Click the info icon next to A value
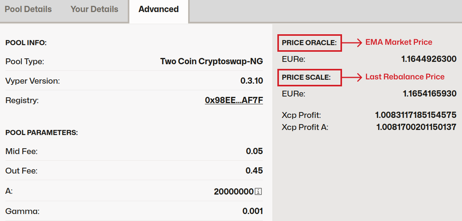Viewport: 462px width, 221px height. tap(259, 192)
